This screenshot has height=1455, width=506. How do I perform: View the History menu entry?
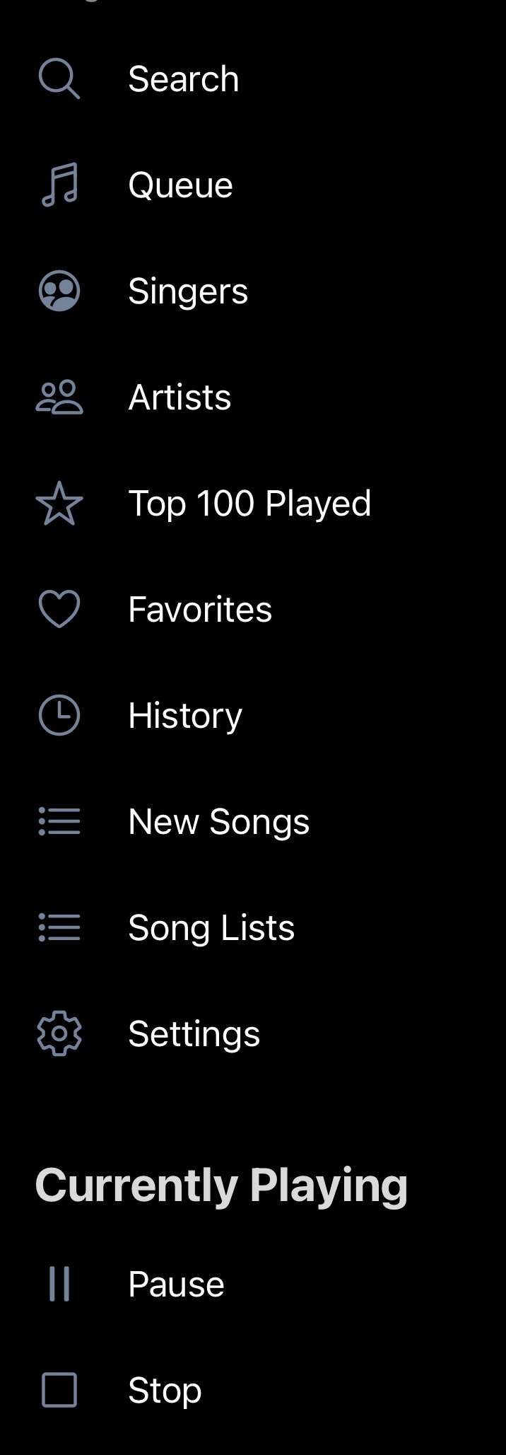pos(185,716)
